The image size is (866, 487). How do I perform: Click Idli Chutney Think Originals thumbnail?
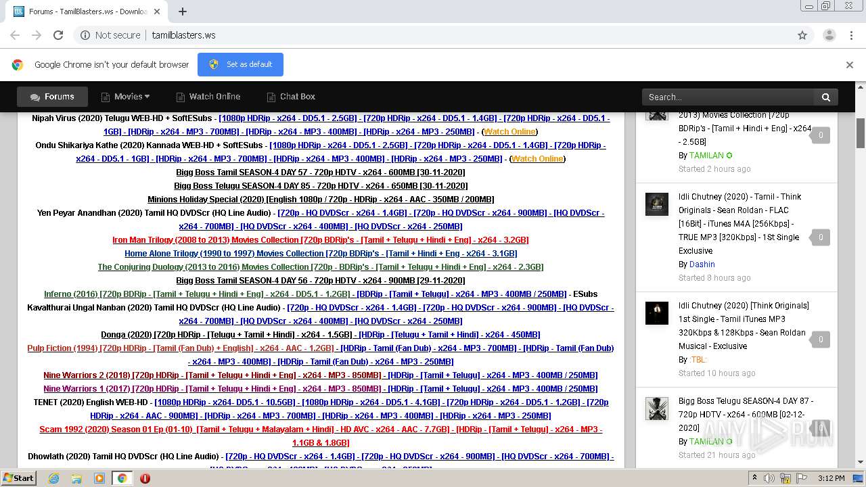click(656, 313)
